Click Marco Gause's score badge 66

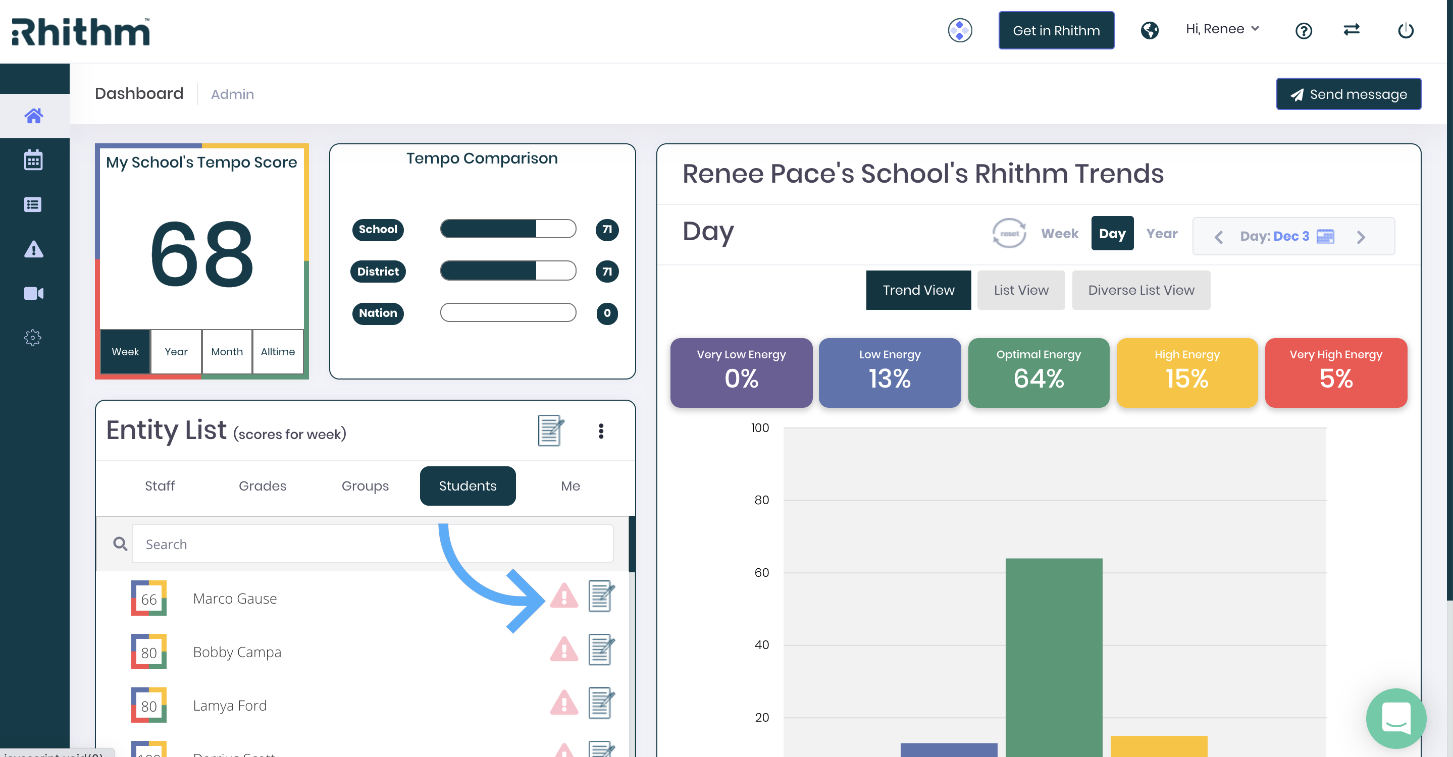(149, 598)
